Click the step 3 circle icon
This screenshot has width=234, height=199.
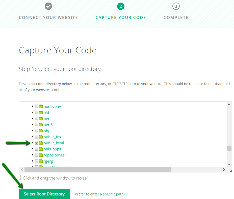click(x=176, y=6)
